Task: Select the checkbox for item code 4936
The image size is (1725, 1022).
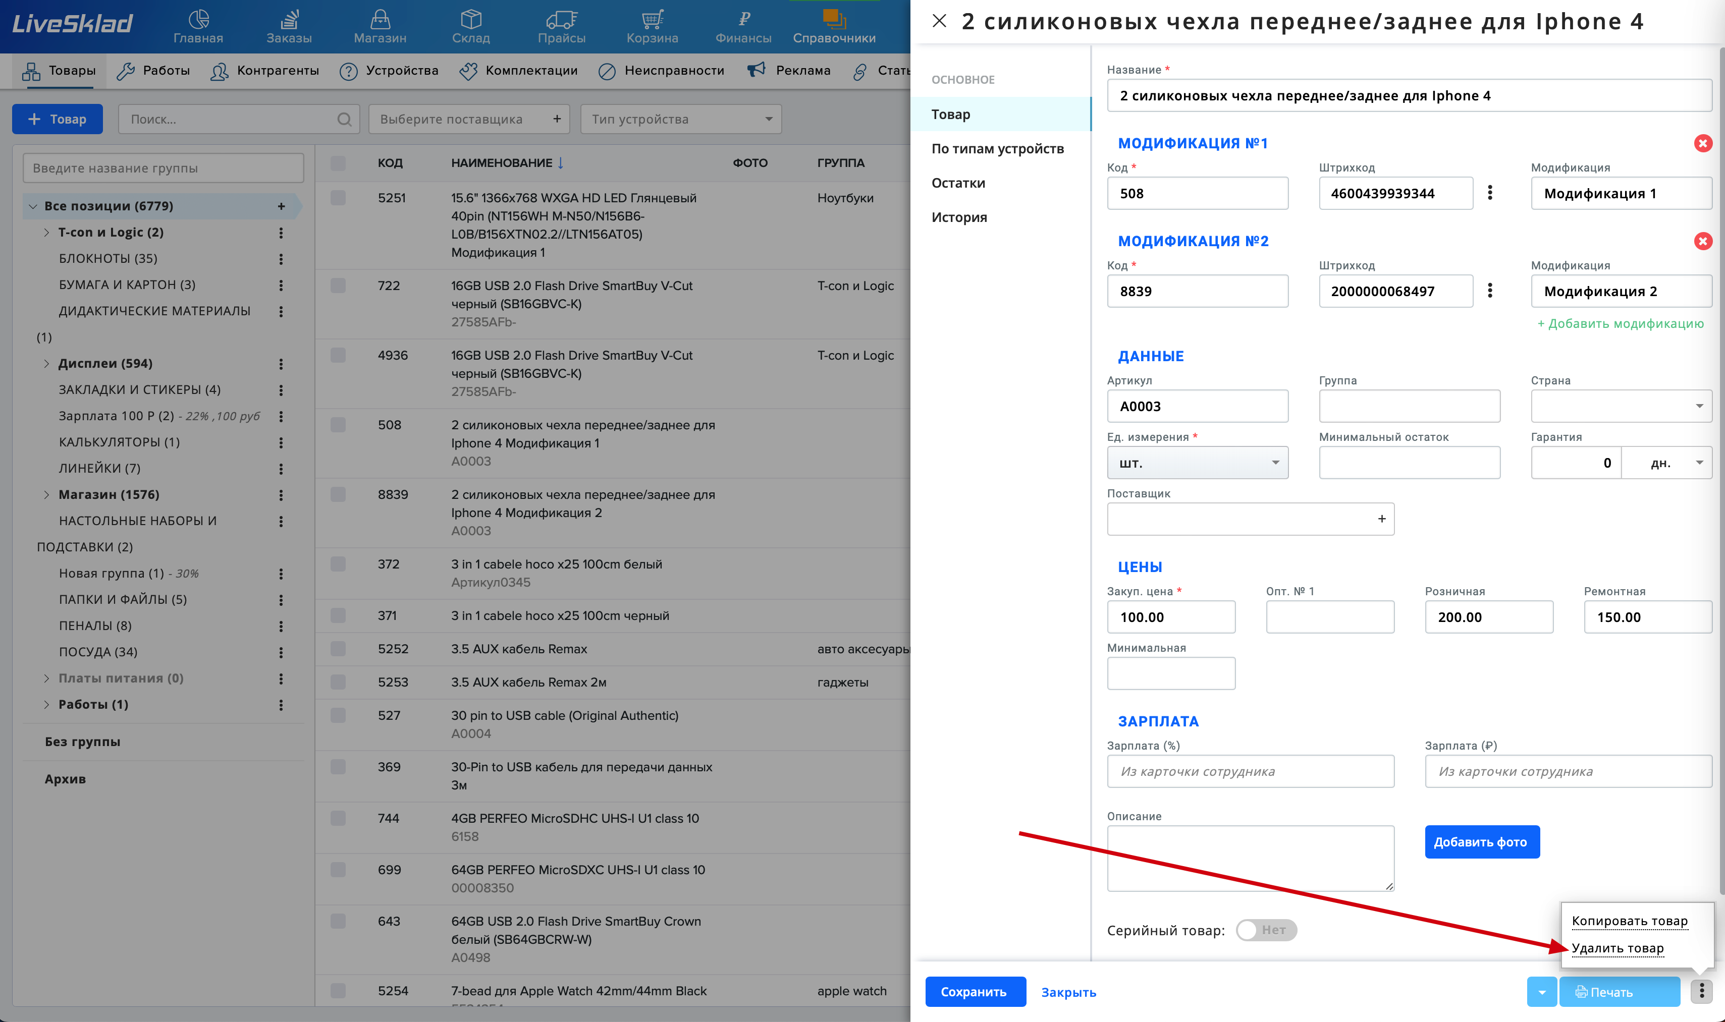Action: click(x=338, y=355)
